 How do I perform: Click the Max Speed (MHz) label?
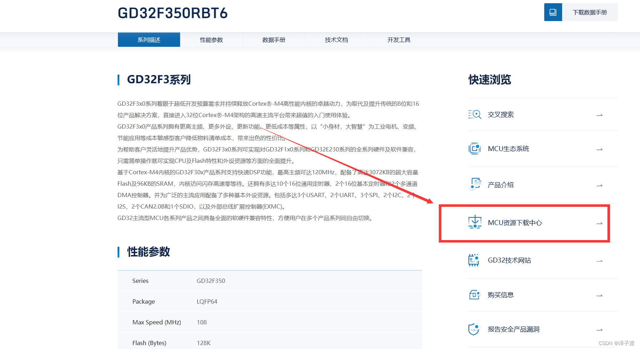pos(157,322)
